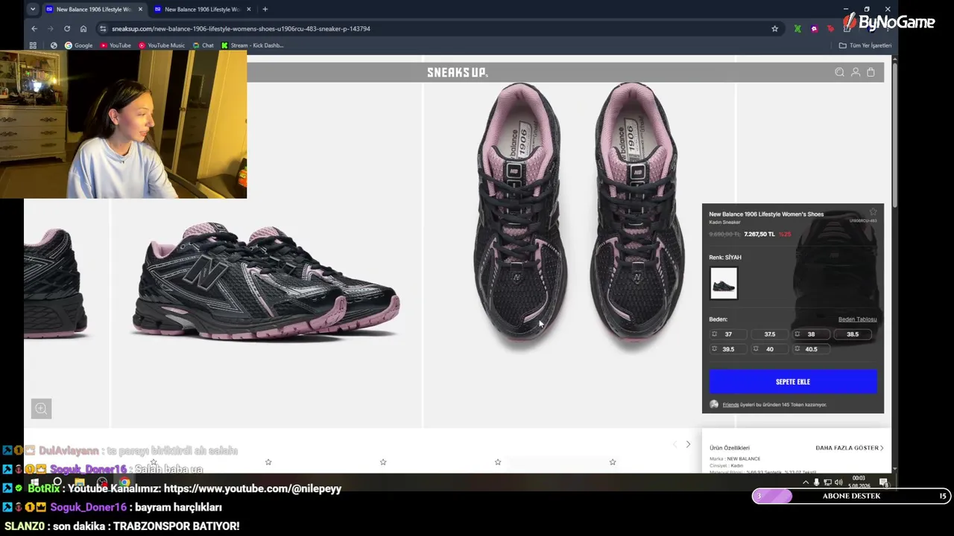Open the YouTube Music bookmark
This screenshot has width=954, height=536.
pos(162,45)
